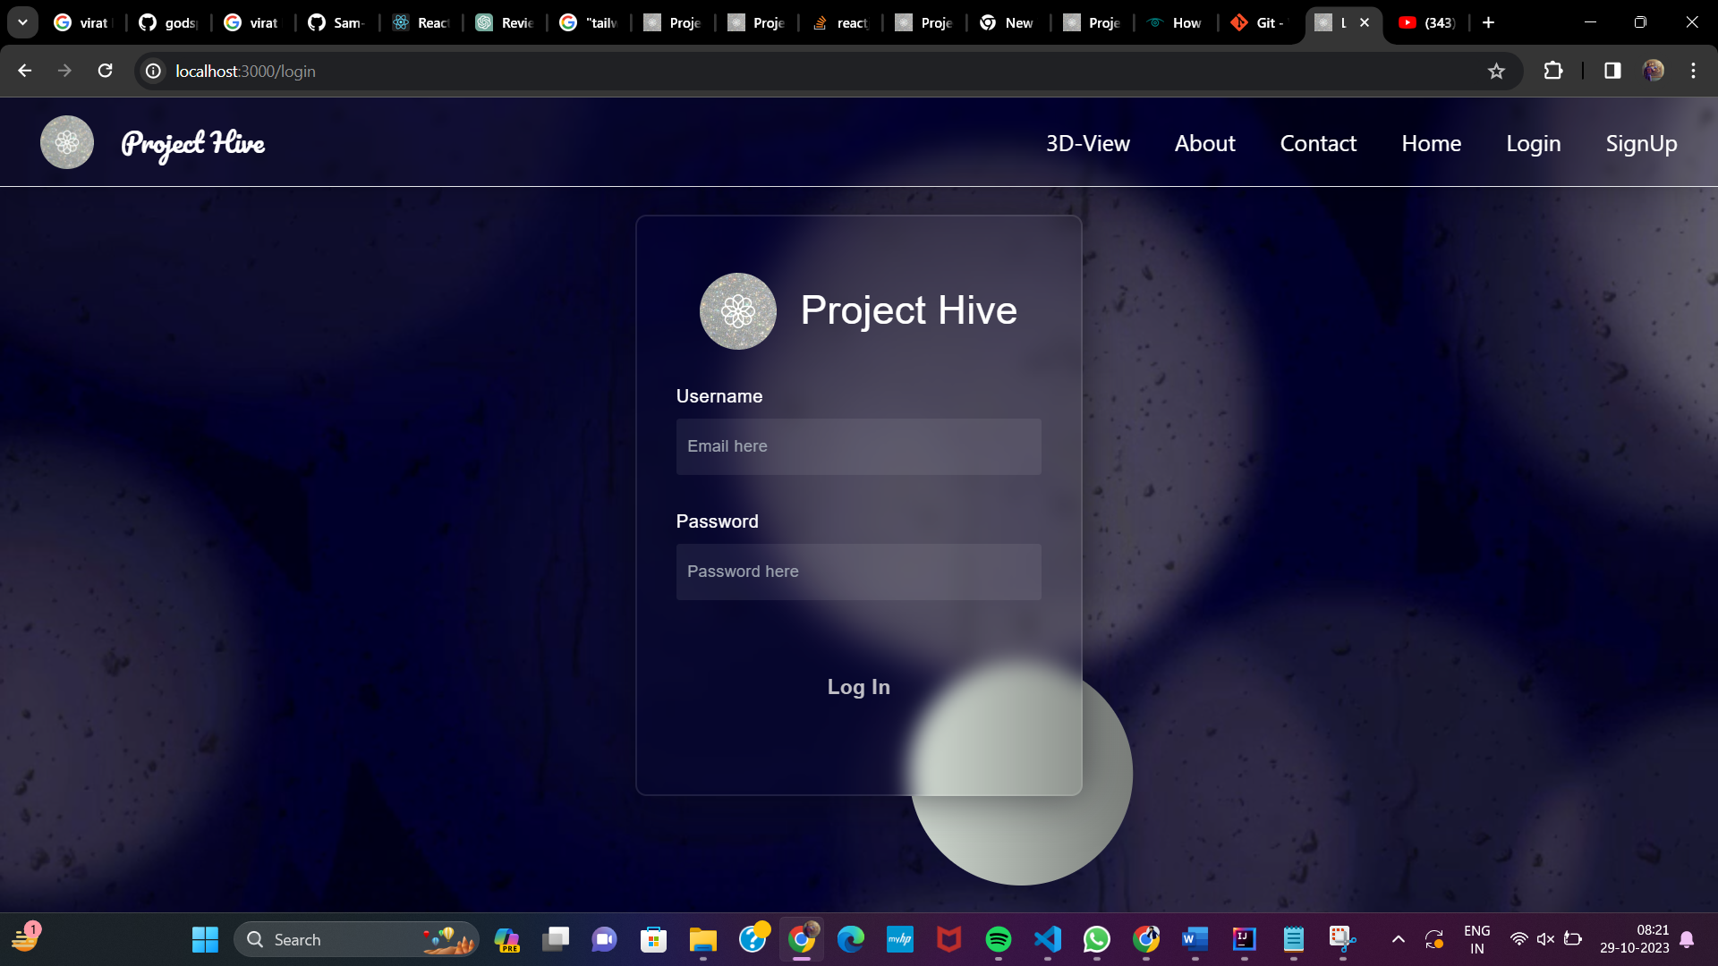Reload the localhost login page
This screenshot has width=1718, height=966.
point(105,71)
